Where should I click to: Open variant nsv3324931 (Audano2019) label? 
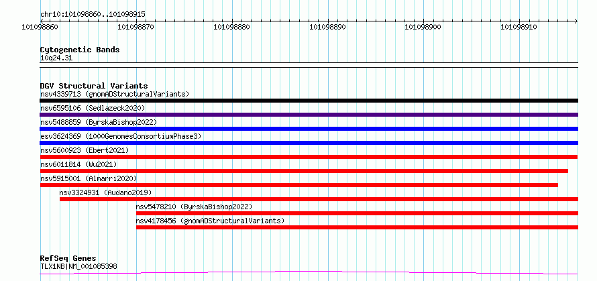tap(105, 192)
